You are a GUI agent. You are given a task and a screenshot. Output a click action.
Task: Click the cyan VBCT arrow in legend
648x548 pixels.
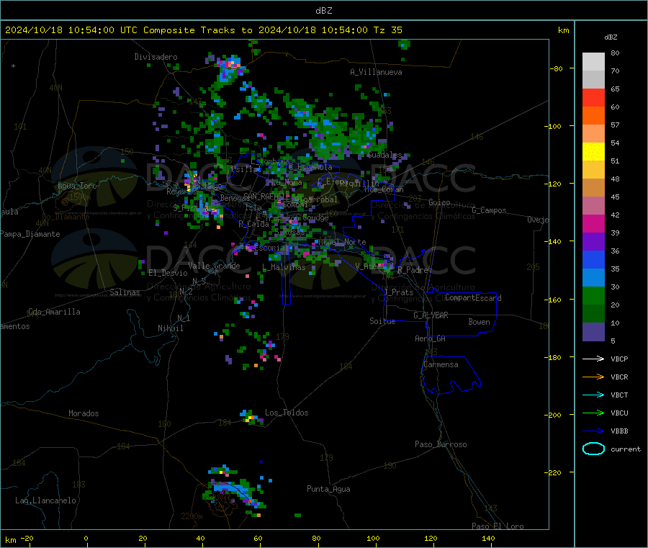pyautogui.click(x=593, y=395)
